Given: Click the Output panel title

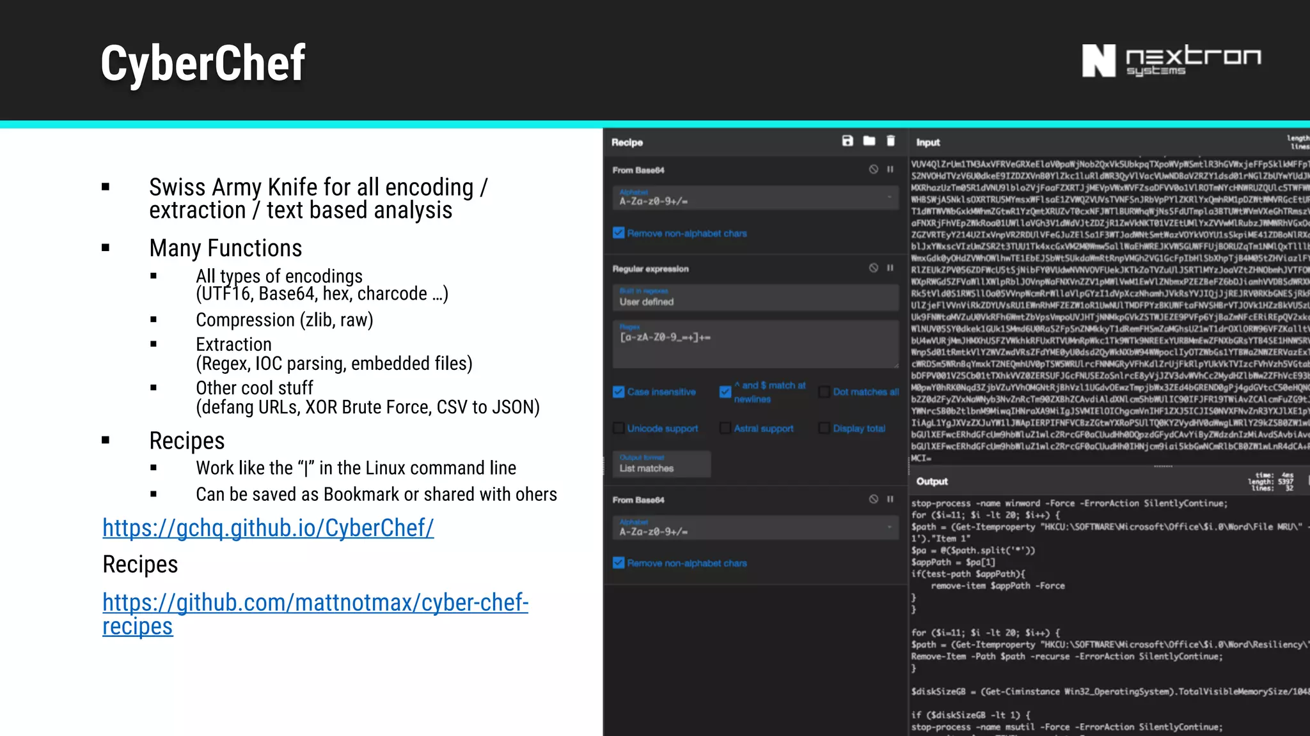Looking at the screenshot, I should (932, 481).
